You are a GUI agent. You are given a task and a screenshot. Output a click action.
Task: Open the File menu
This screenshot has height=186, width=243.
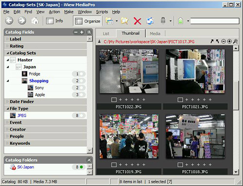point(6,12)
